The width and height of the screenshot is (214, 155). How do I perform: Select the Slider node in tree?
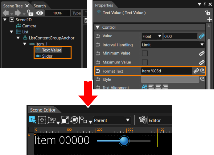[x=47, y=56]
